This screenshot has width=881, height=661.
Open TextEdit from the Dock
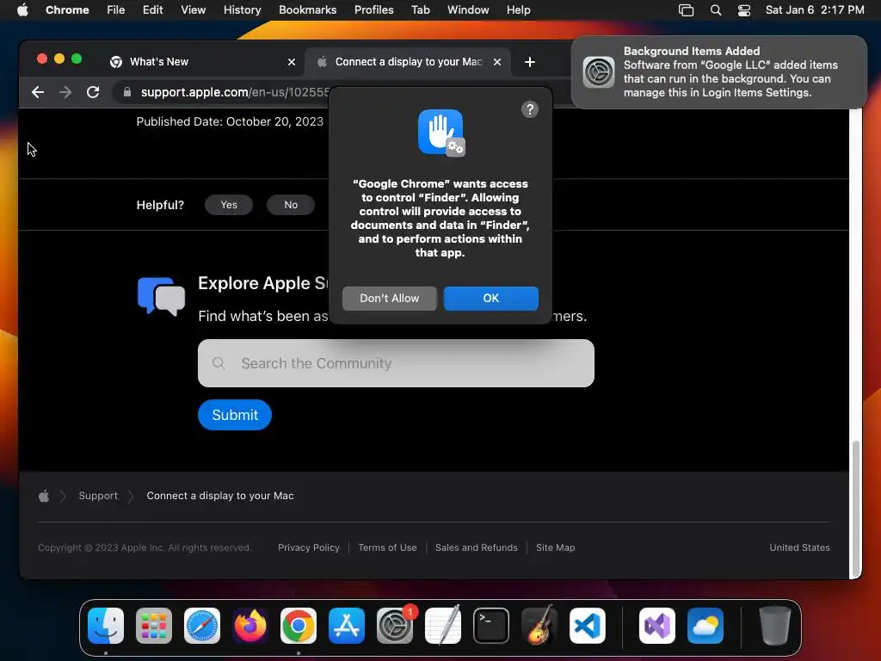pyautogui.click(x=443, y=626)
